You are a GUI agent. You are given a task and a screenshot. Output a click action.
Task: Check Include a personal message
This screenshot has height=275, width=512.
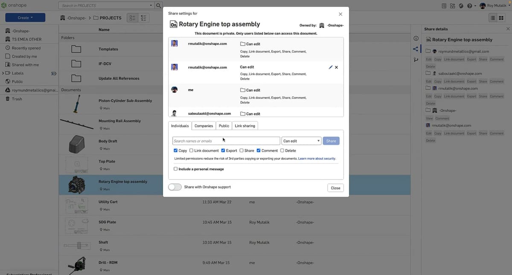(176, 169)
